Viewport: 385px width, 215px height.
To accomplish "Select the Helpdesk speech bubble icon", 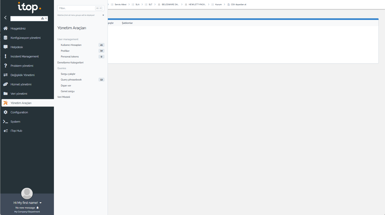I will point(5,47).
